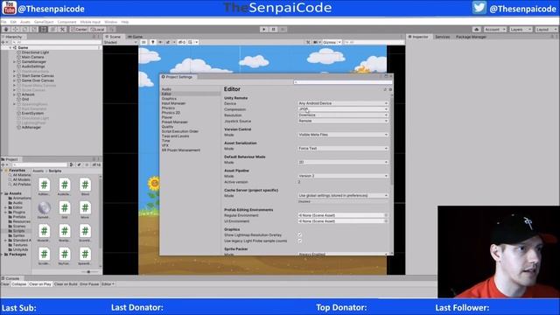Open the cloud collaborate icon
The width and height of the screenshot is (560, 315).
coord(476,29)
